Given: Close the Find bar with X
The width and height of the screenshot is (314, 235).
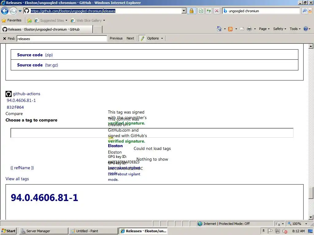Looking at the screenshot, I should 4,38.
